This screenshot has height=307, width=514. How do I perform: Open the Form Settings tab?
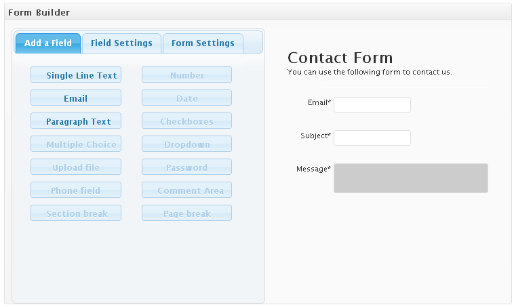coord(203,43)
